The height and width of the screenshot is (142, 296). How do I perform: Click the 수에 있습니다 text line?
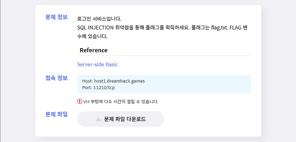pos(92,36)
